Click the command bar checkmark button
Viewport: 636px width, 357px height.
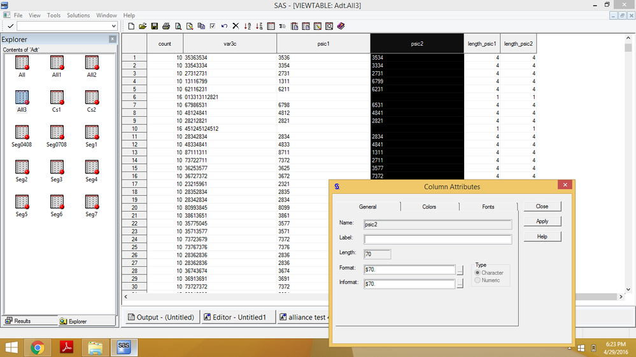(11, 26)
